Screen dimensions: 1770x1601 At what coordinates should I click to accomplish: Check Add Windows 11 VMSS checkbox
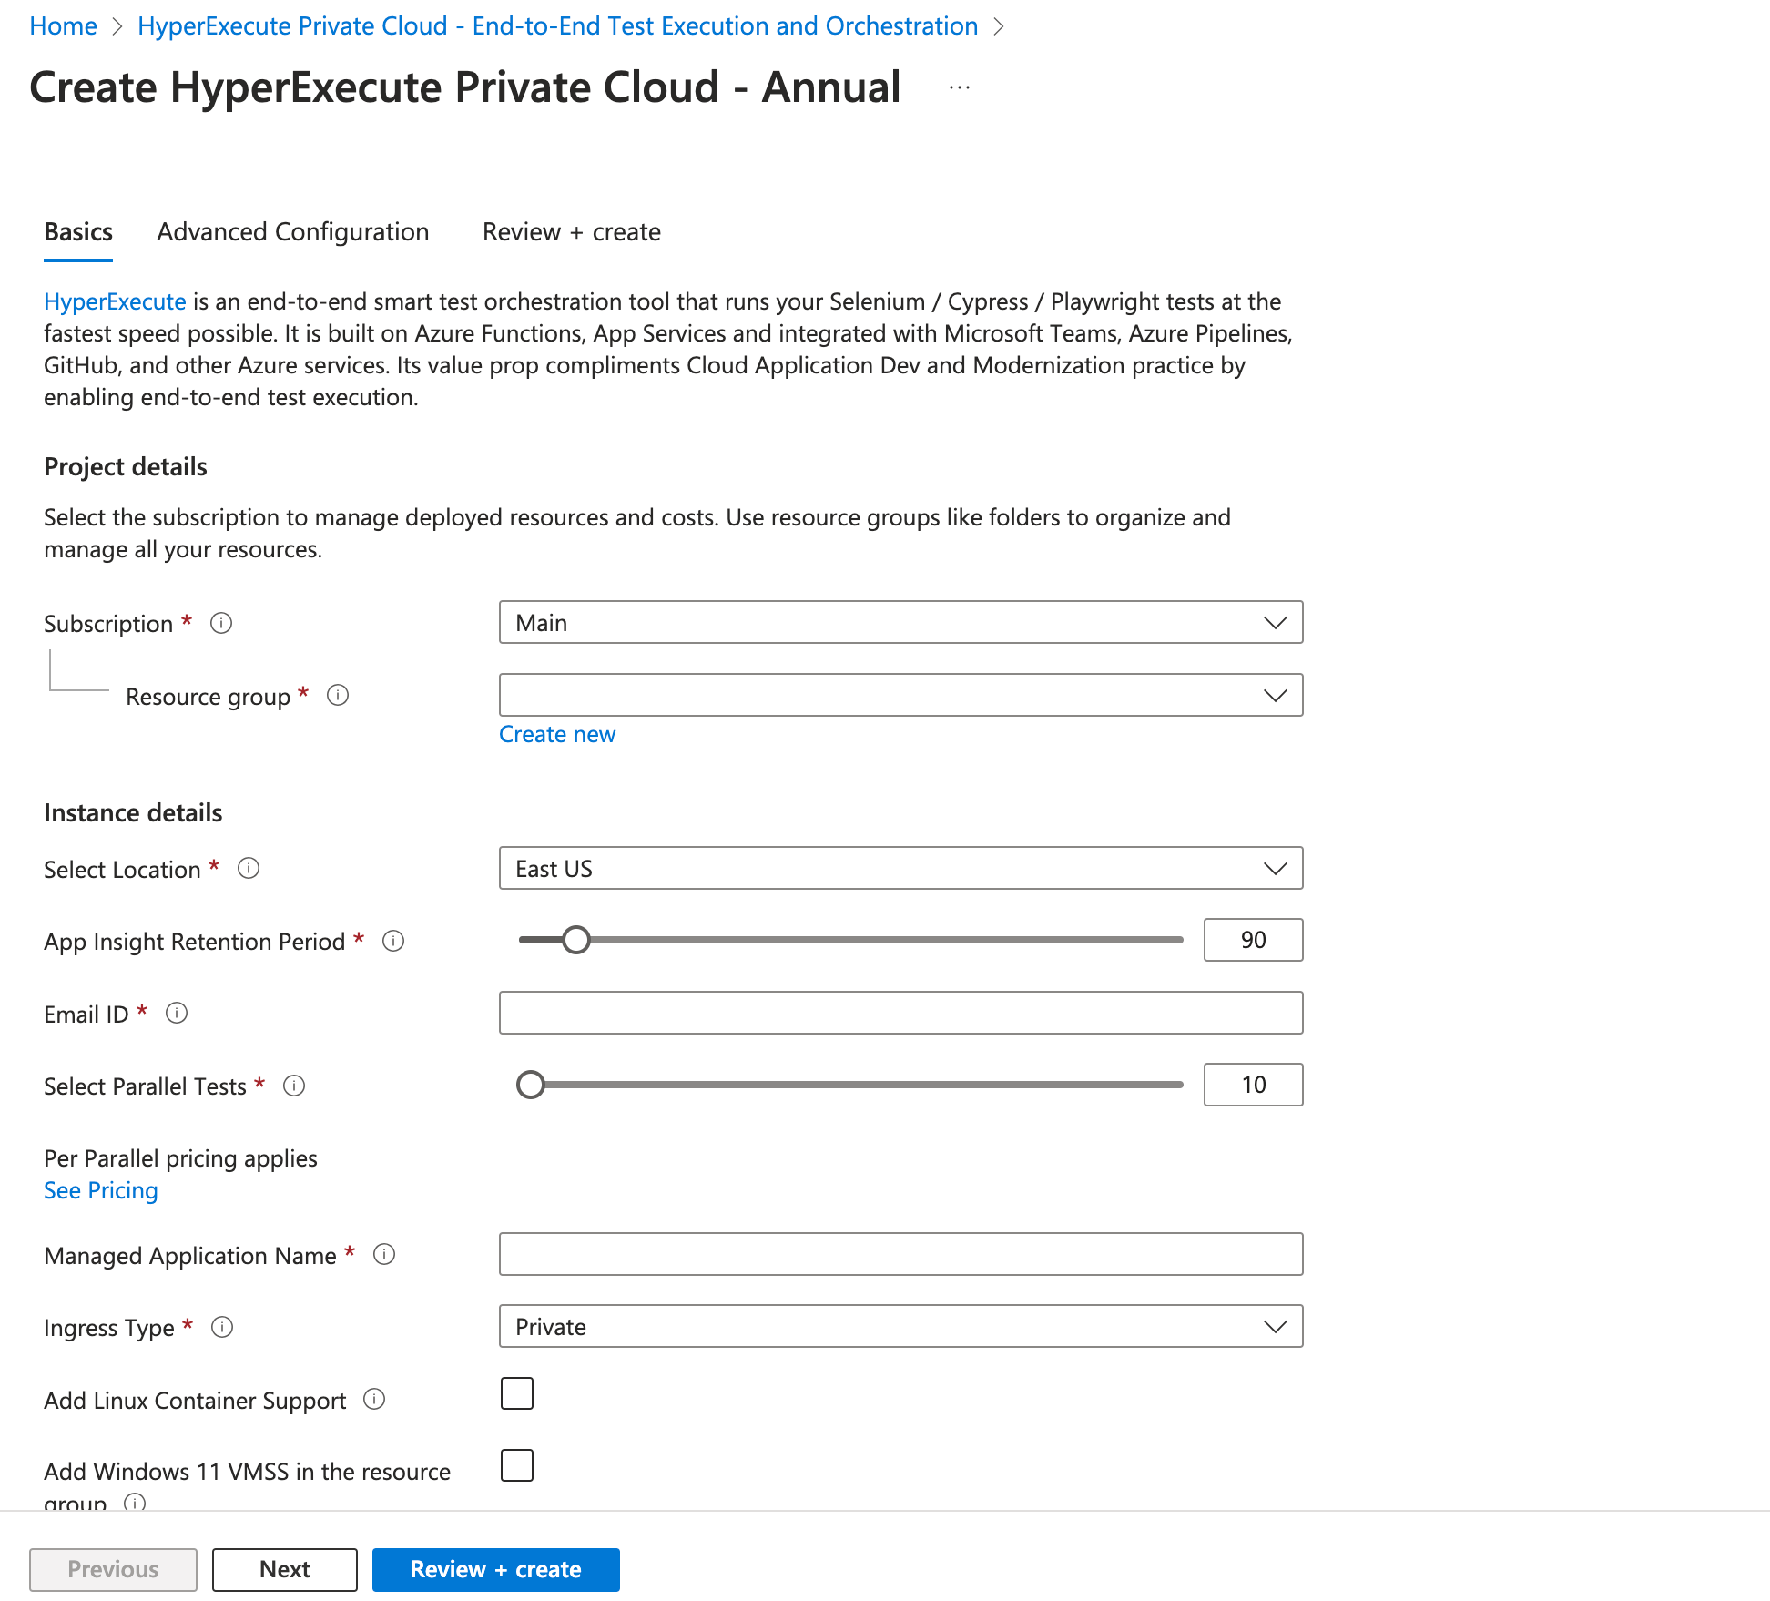pos(516,1465)
